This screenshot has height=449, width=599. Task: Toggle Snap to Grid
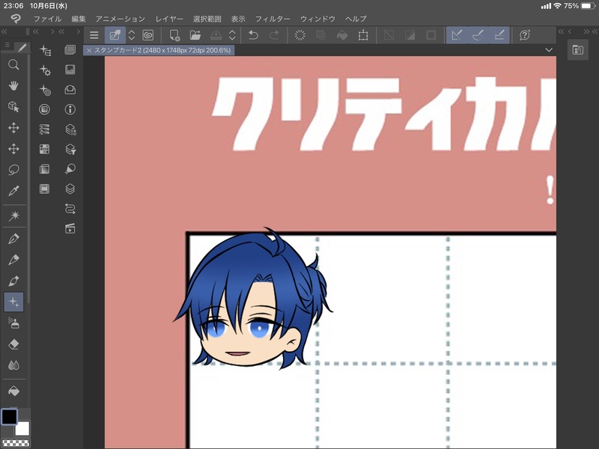(x=499, y=35)
